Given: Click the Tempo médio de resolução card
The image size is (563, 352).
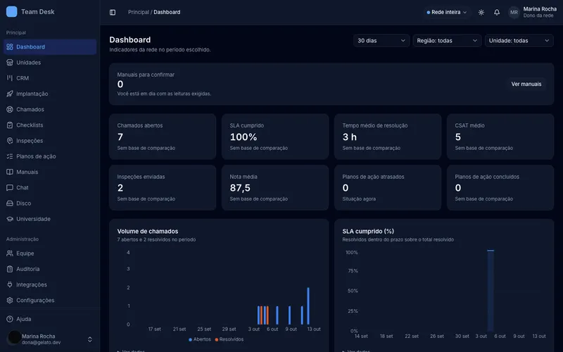Looking at the screenshot, I should 388,137.
